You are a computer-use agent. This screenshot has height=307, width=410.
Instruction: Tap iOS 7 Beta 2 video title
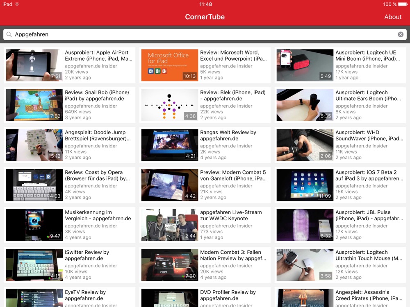click(x=369, y=176)
